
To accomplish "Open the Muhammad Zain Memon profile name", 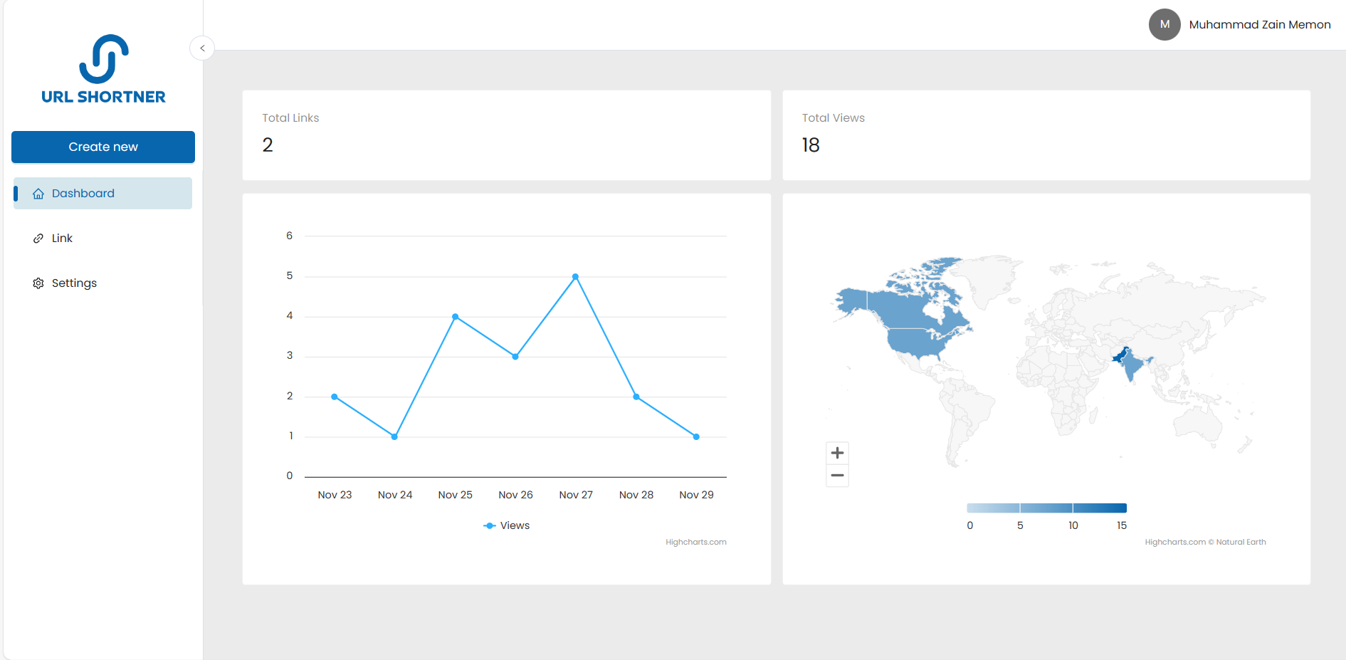I will click(1259, 24).
